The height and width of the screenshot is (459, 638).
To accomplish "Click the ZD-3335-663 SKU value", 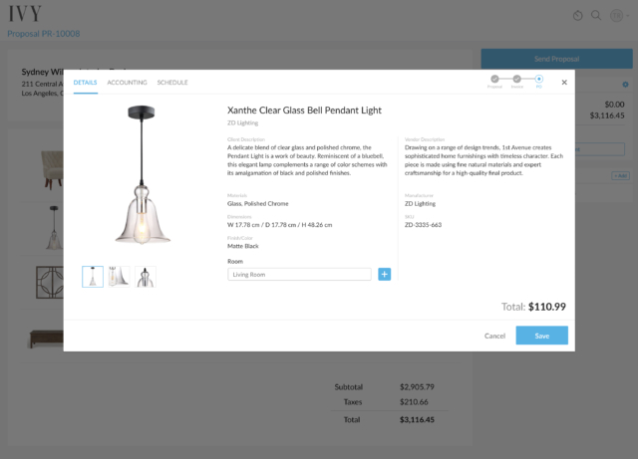I will [423, 225].
